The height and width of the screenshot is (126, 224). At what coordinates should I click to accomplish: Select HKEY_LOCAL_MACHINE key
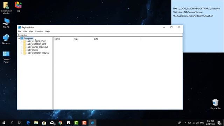pyautogui.click(x=37, y=47)
